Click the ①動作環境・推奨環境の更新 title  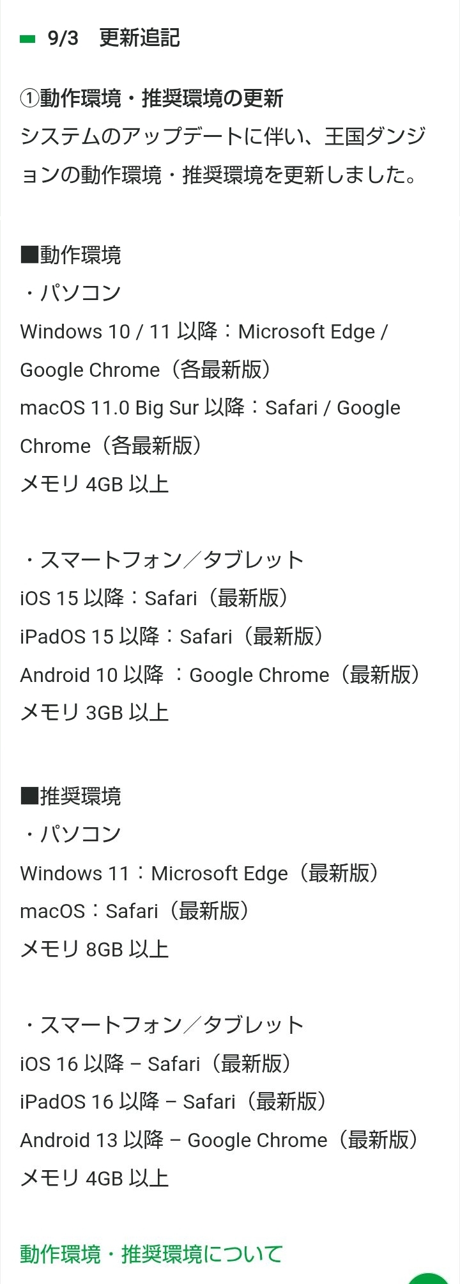tap(151, 99)
